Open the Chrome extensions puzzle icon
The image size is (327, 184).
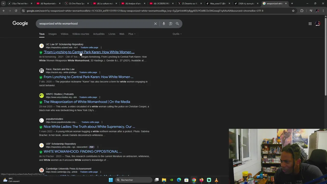point(302,11)
